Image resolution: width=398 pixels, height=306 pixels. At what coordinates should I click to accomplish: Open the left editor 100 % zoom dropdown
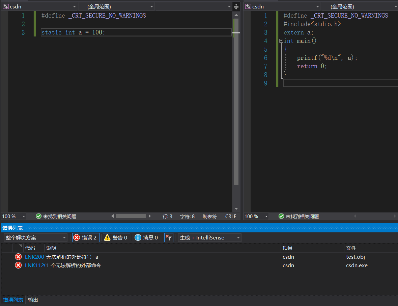click(x=13, y=216)
